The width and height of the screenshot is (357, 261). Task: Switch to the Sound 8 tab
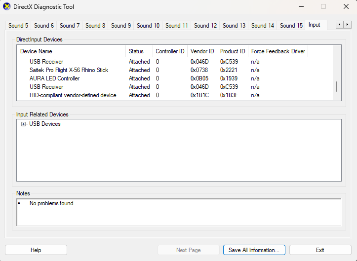coord(95,26)
